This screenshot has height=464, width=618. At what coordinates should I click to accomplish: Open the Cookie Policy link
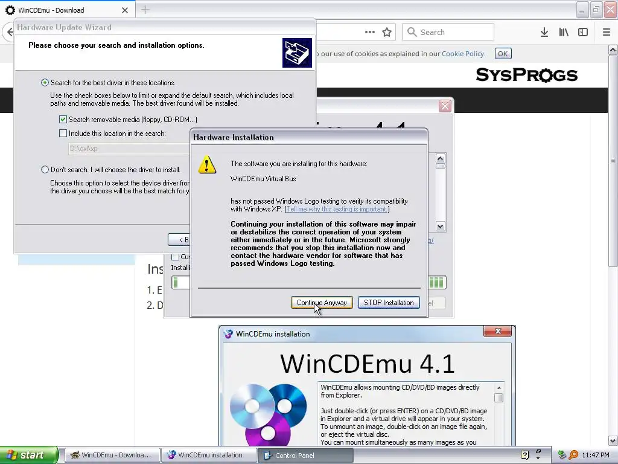[463, 54]
